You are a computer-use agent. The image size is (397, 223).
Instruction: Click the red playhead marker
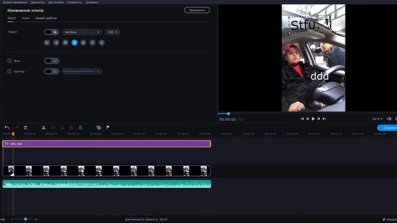click(x=13, y=134)
